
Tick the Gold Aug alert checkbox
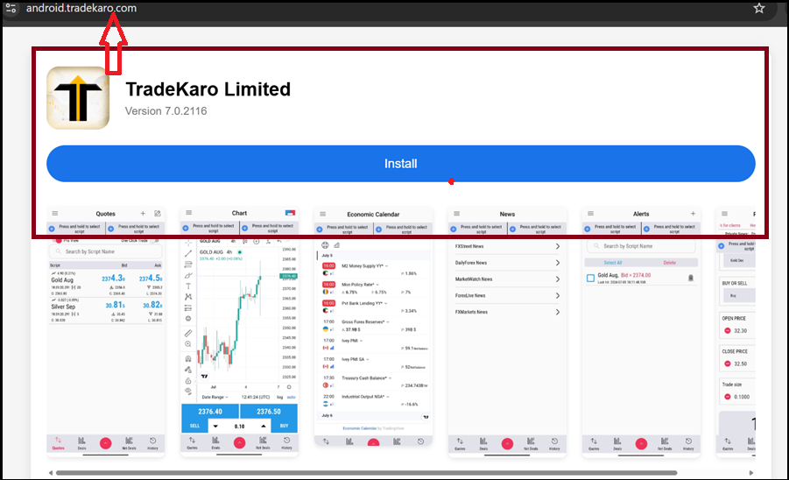point(591,279)
